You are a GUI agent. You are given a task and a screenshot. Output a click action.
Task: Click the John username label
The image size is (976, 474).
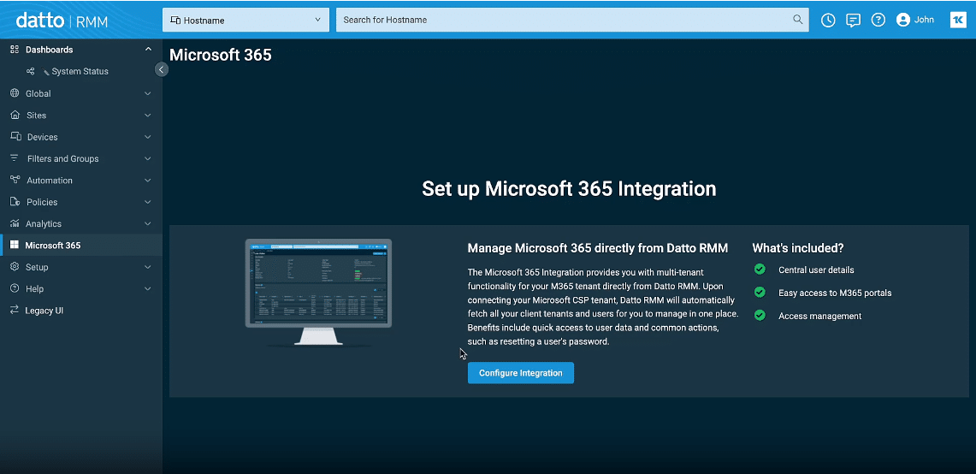point(925,20)
